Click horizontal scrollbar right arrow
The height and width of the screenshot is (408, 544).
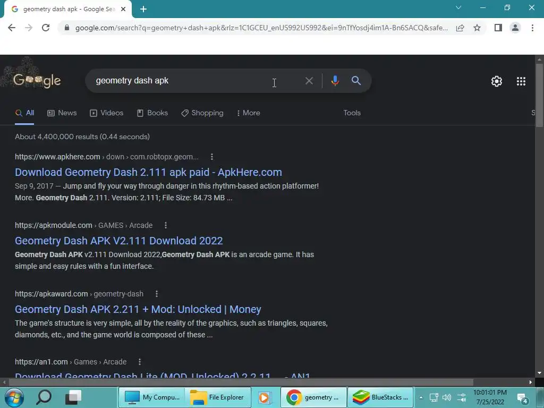click(x=531, y=382)
